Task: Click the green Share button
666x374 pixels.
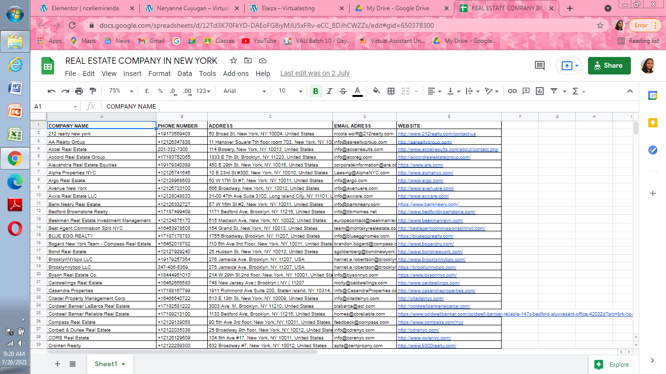Action: [609, 66]
